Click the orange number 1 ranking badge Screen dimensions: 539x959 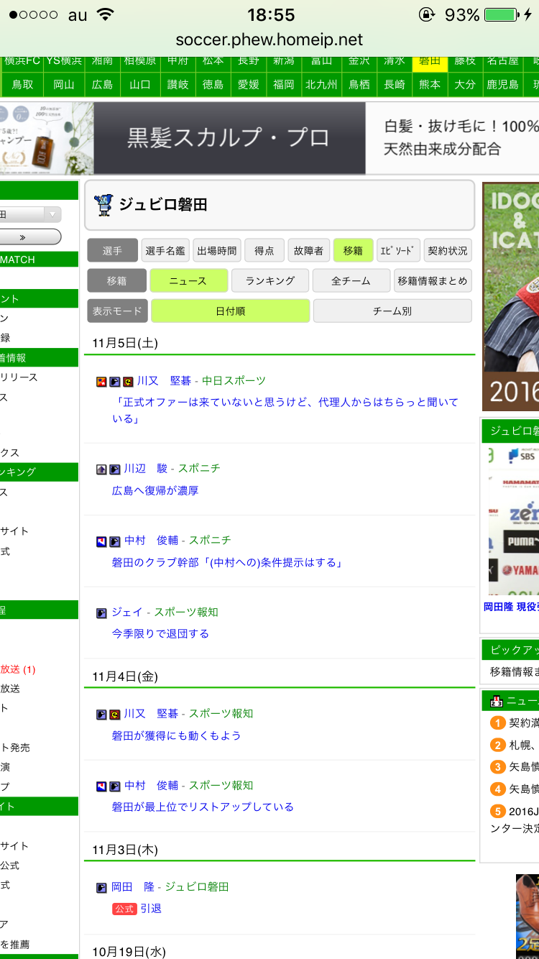click(497, 723)
